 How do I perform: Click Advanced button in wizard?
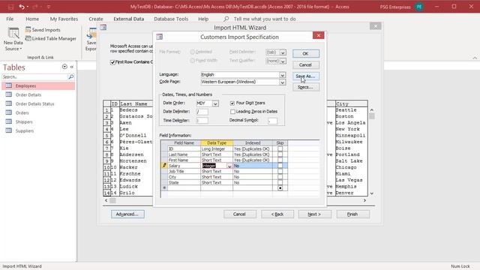[127, 214]
